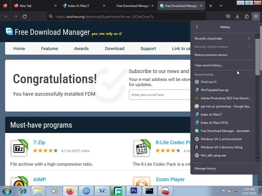The height and width of the screenshot is (196, 262).
Task: Open Windows-10-S_archive.torrent history entry
Action: click(x=223, y=139)
